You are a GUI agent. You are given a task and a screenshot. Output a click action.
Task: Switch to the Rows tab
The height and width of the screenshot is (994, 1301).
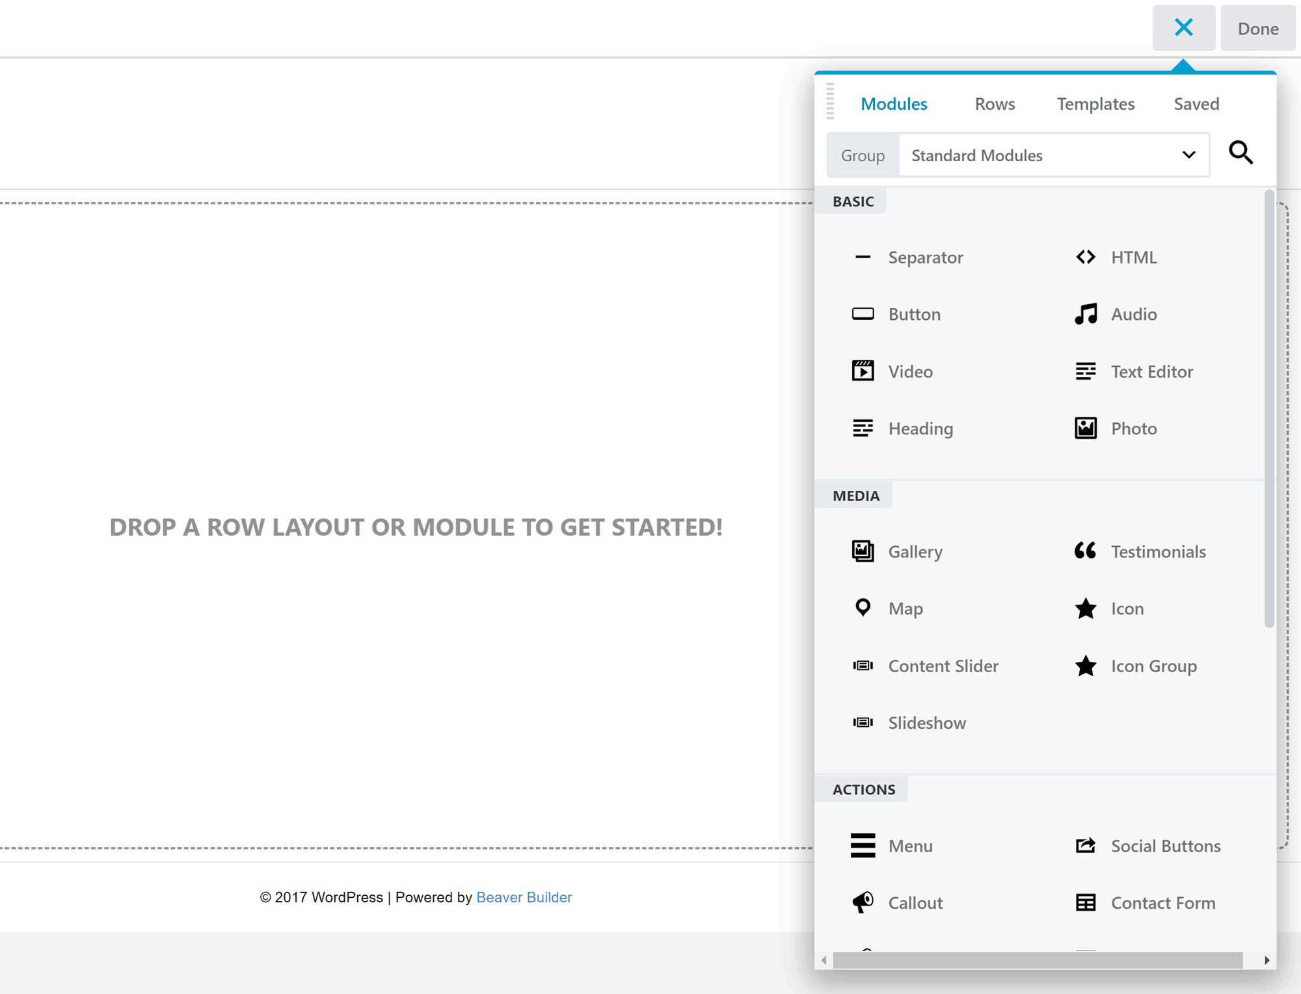pos(993,103)
